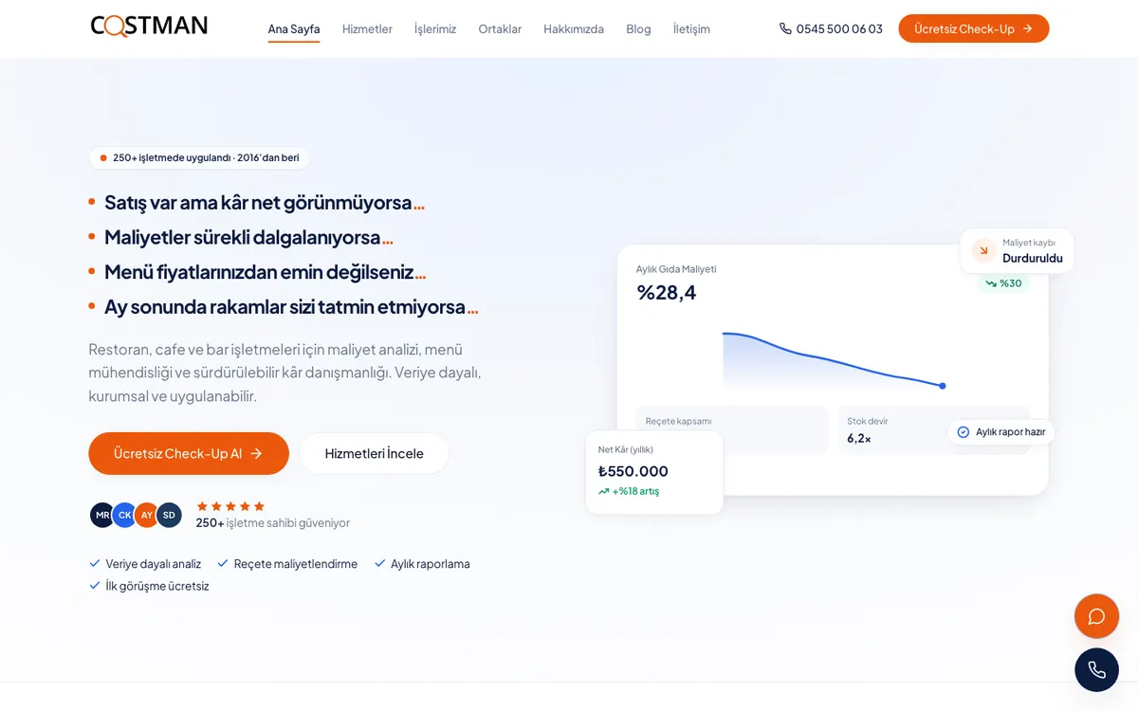This screenshot has width=1138, height=711.
Task: Click the 'Reçete kapsamı' tile
Action: 732,430
